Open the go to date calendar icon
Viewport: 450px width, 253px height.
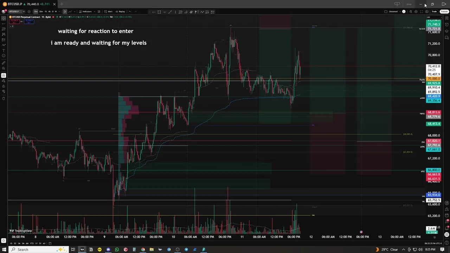click(50, 244)
